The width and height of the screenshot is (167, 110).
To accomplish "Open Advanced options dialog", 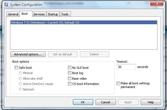I will pyautogui.click(x=28, y=54).
